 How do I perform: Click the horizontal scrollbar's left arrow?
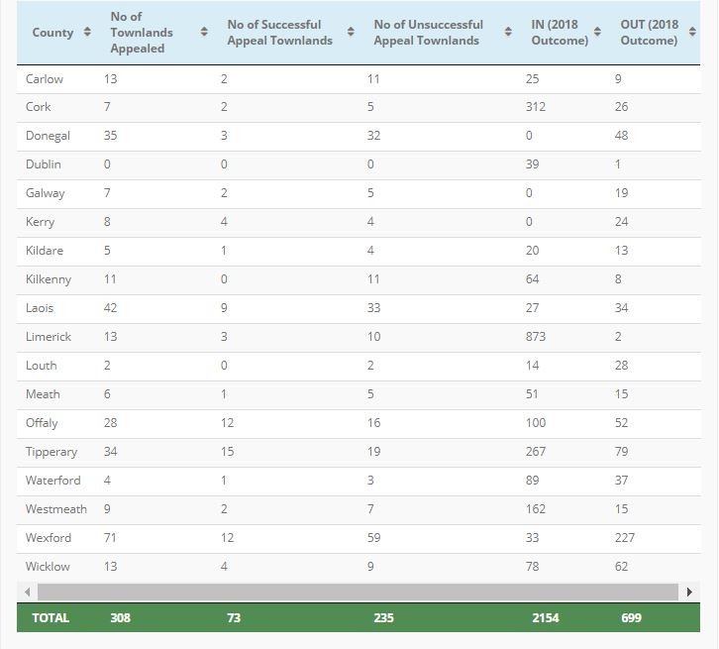(x=28, y=592)
